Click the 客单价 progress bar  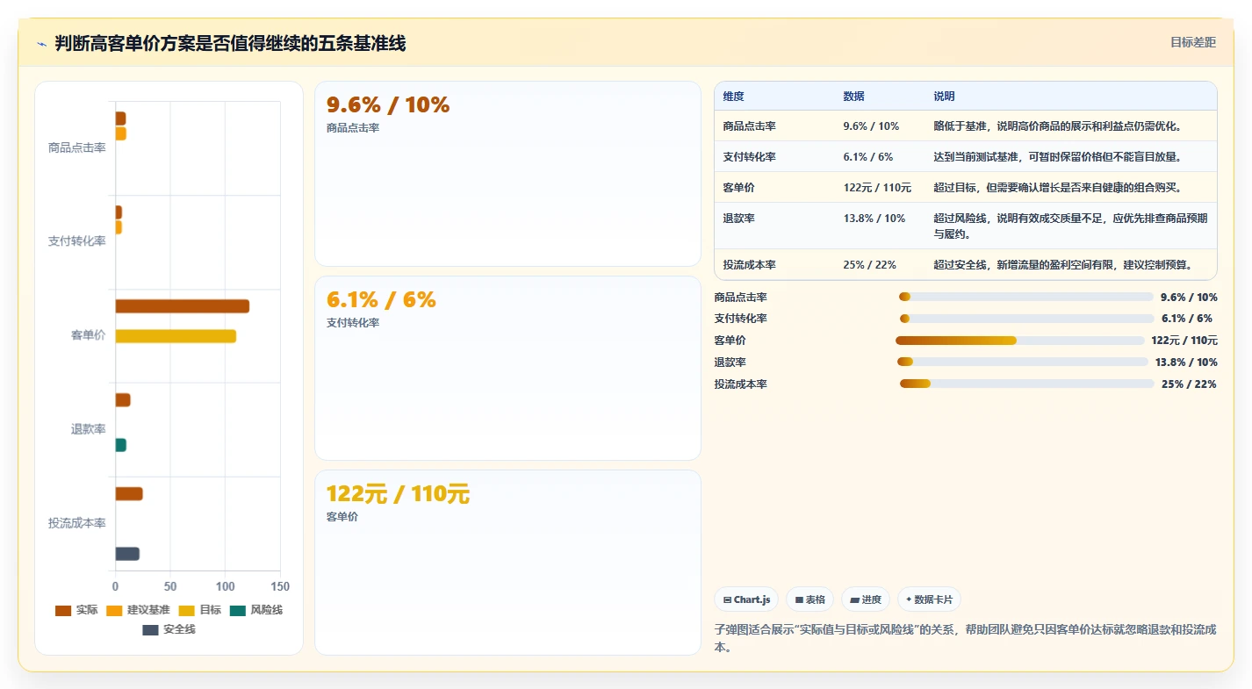tap(1020, 341)
